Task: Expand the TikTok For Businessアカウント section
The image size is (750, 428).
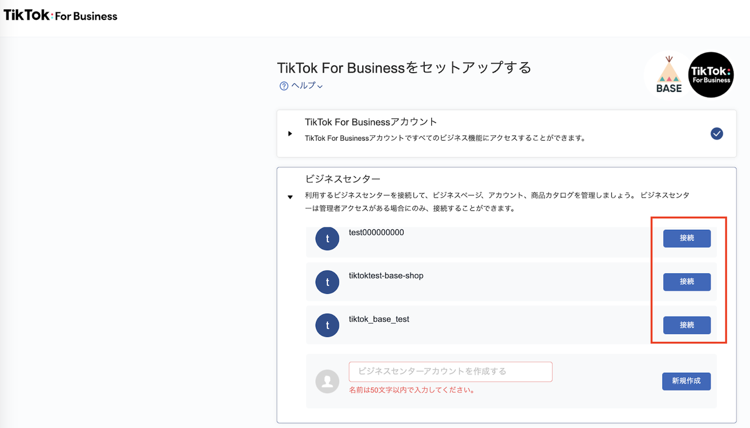Action: pos(290,133)
